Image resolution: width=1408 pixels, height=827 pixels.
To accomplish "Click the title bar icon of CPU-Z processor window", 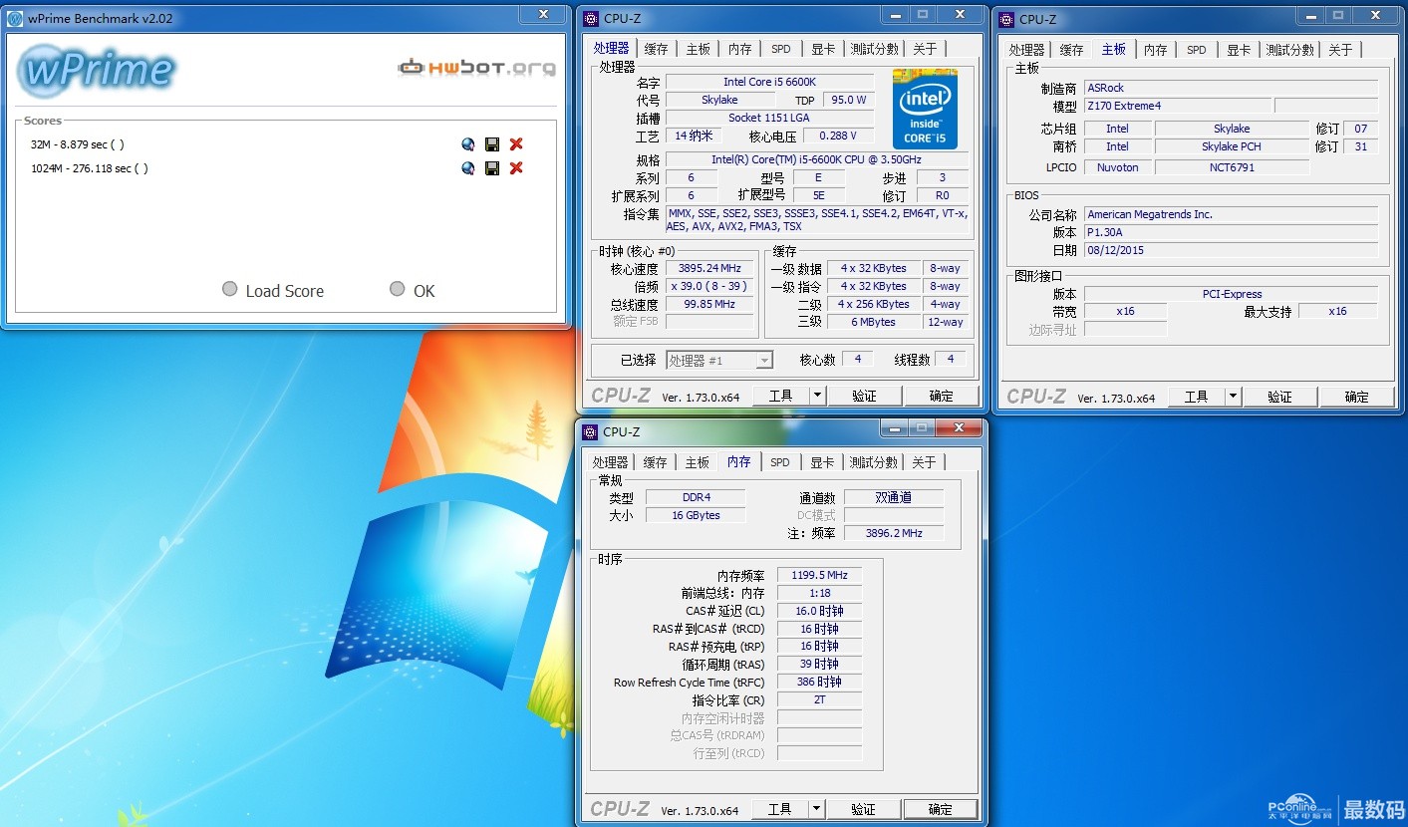I will 591,19.
